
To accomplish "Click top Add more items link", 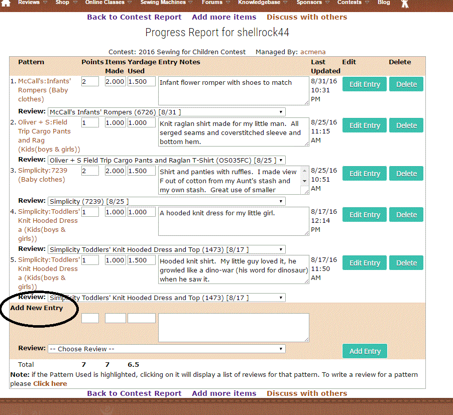I will 224,17.
